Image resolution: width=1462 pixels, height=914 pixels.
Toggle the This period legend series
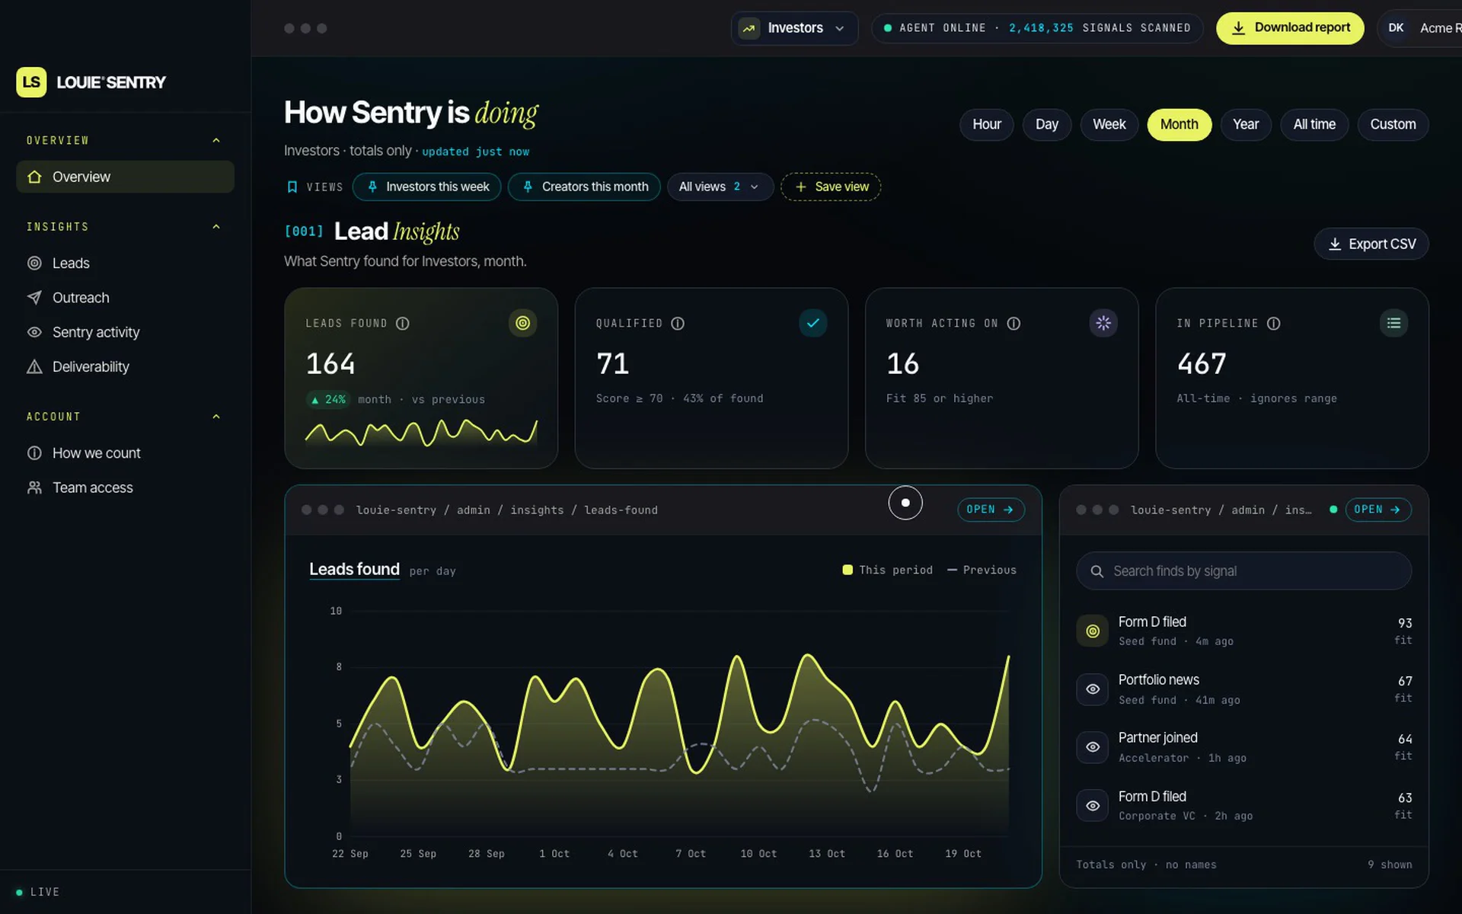point(887,570)
